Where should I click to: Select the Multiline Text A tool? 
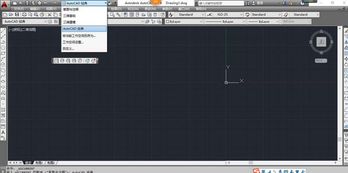(x=3, y=132)
